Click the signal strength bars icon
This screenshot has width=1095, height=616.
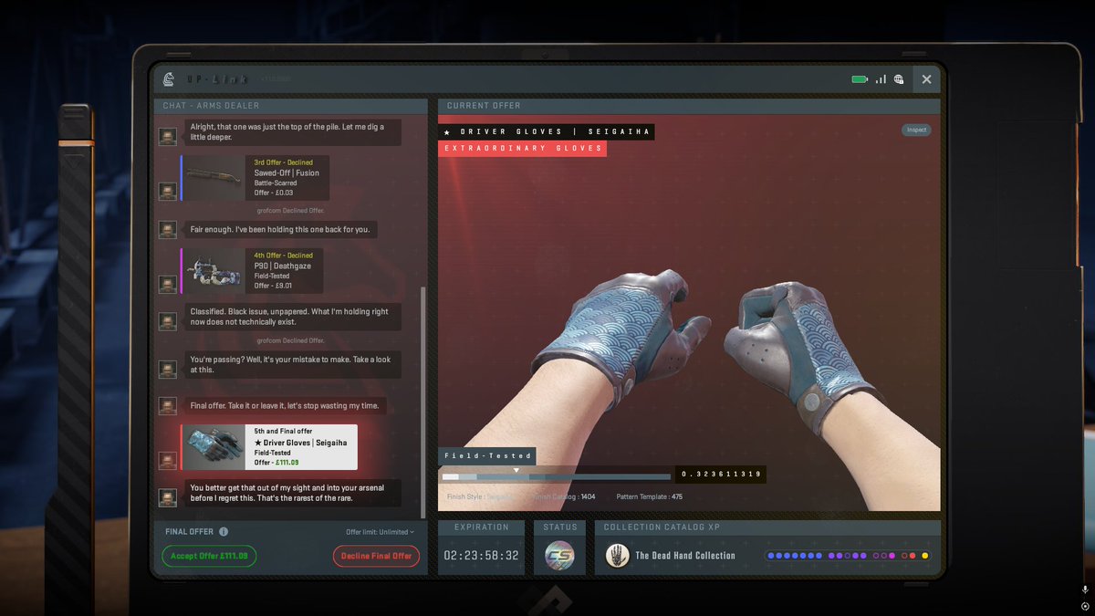[x=881, y=79]
